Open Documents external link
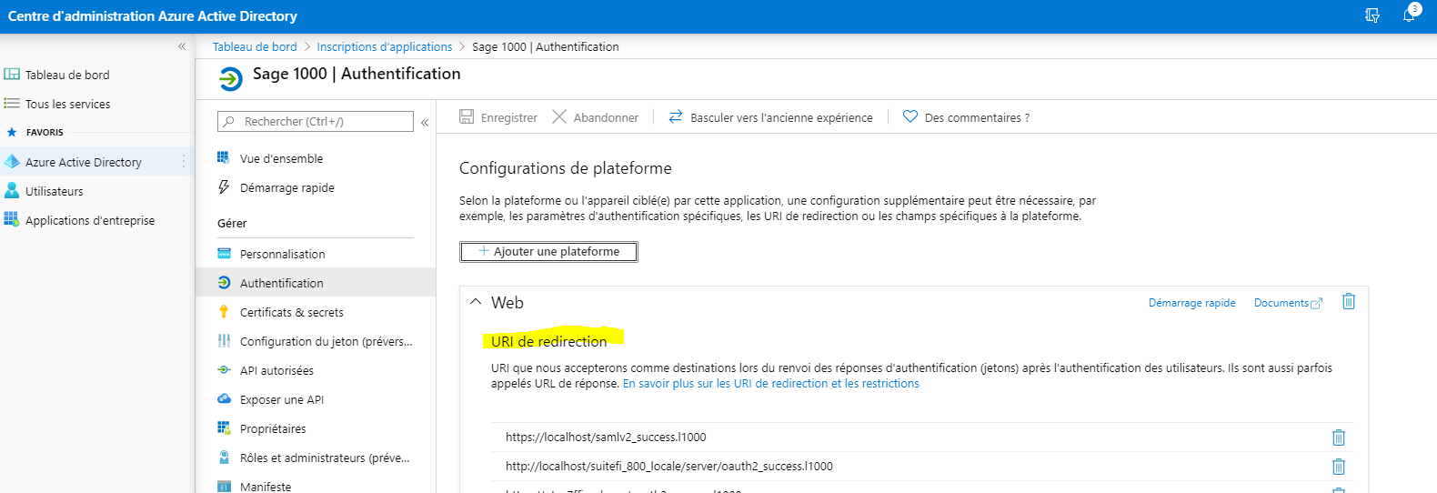 click(x=1288, y=303)
